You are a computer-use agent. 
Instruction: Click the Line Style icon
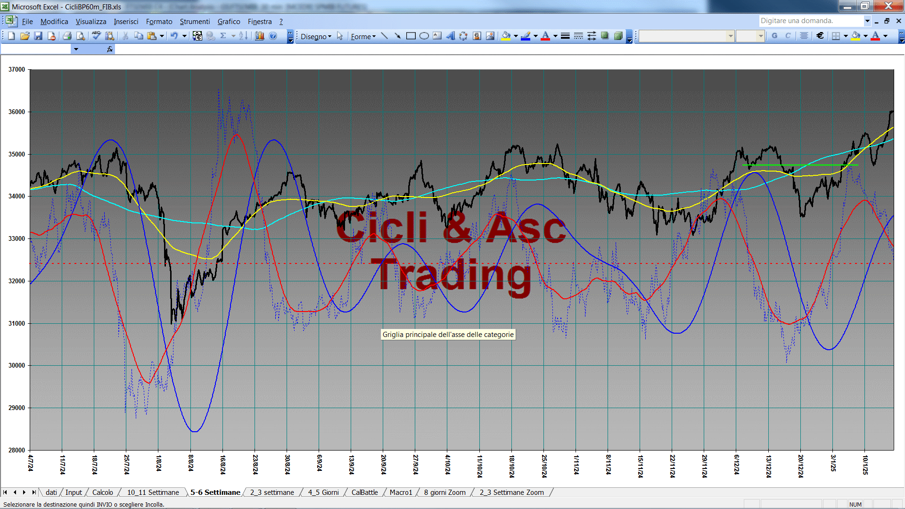coord(565,36)
